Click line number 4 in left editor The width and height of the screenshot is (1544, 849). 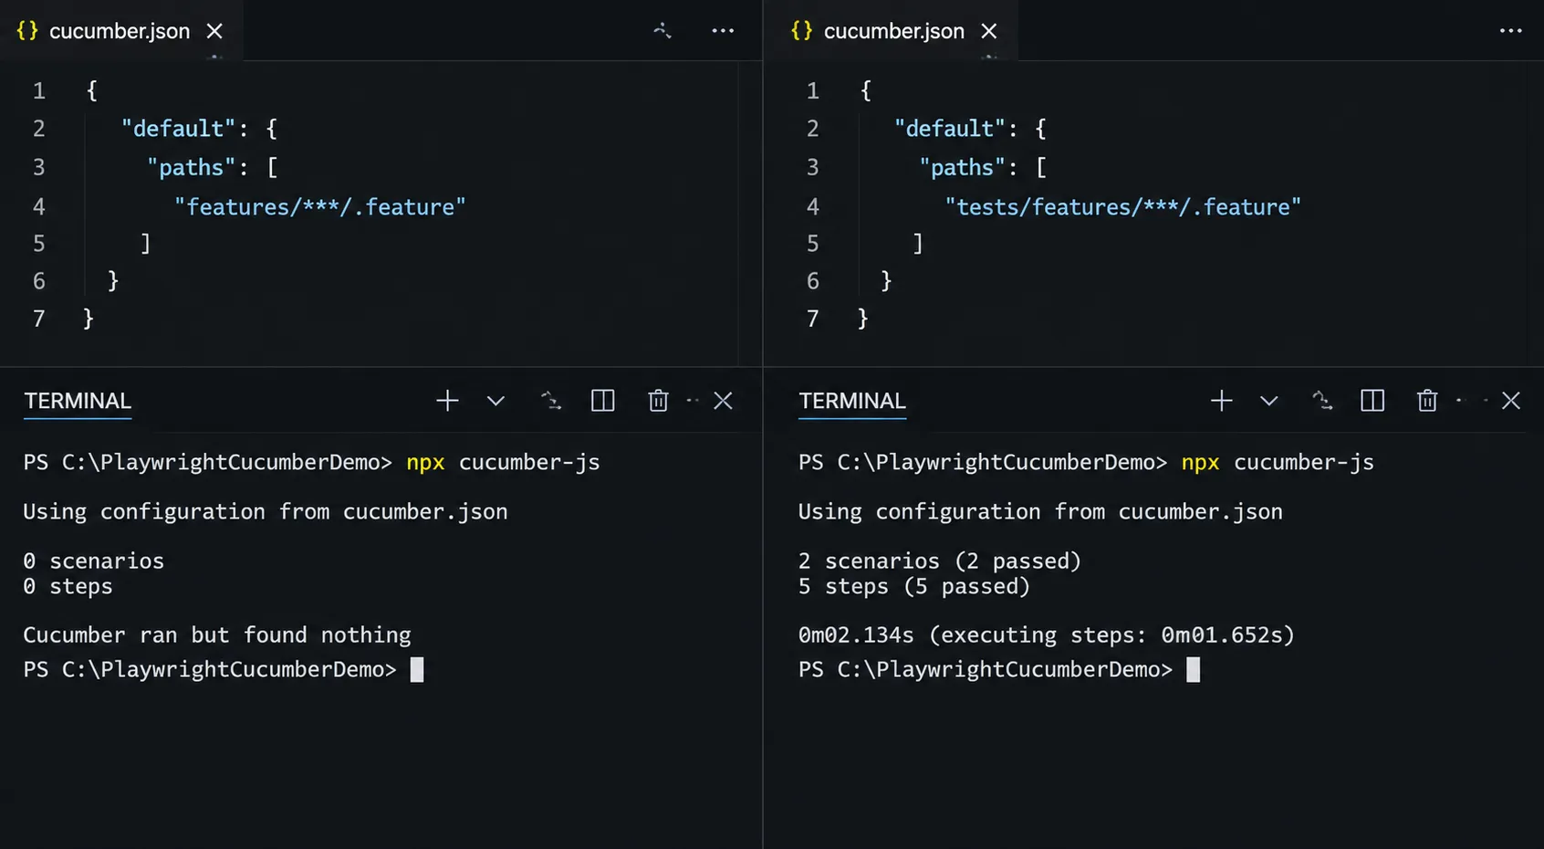(x=39, y=207)
